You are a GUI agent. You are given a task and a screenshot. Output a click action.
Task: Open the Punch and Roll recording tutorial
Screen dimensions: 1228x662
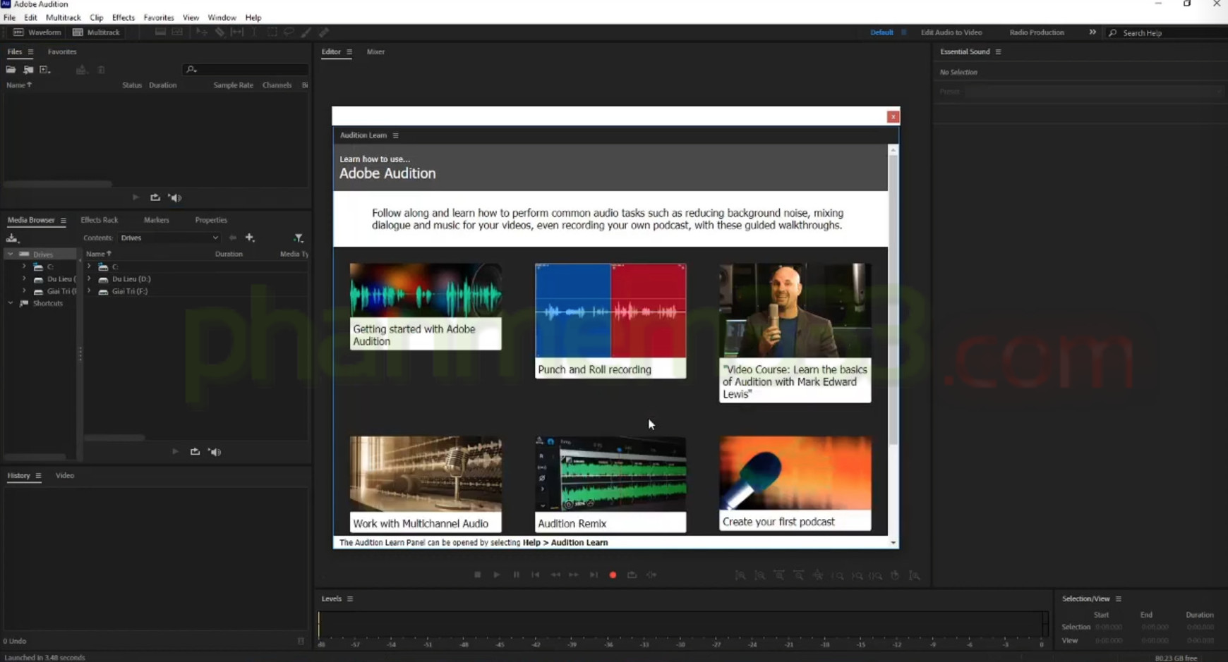click(x=610, y=321)
